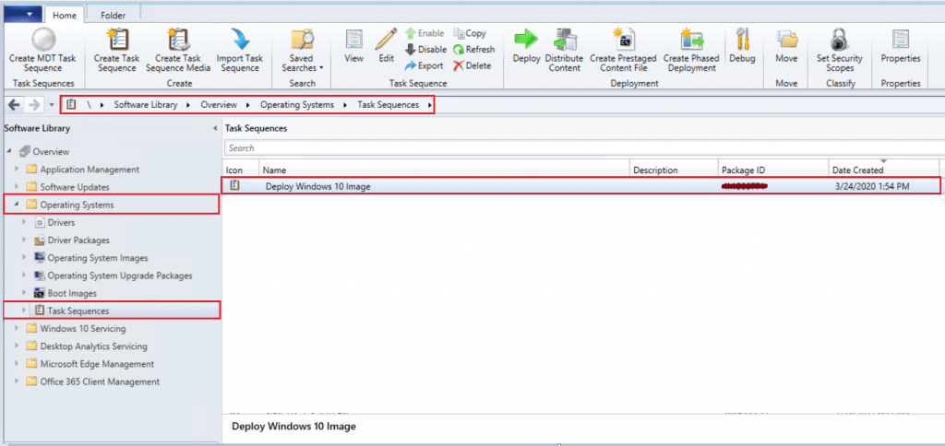Expand Software Updates tree node
The height and width of the screenshot is (446, 945).
pyautogui.click(x=17, y=187)
